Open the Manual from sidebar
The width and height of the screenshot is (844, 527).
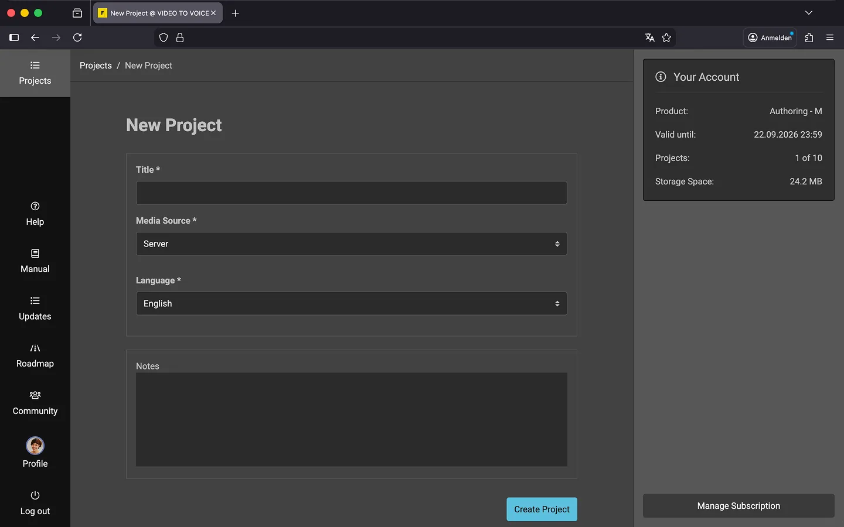tap(35, 261)
